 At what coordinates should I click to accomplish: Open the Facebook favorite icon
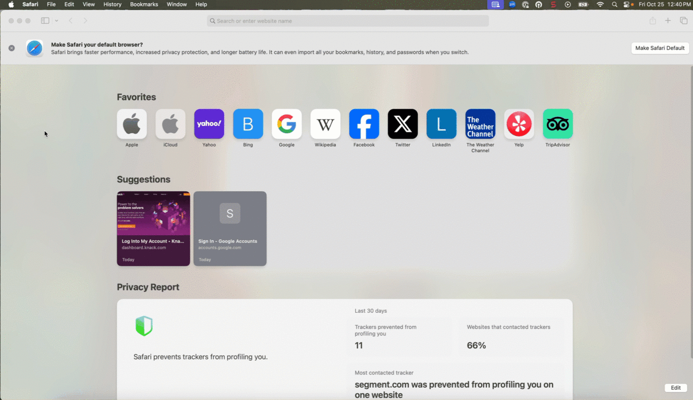(364, 124)
